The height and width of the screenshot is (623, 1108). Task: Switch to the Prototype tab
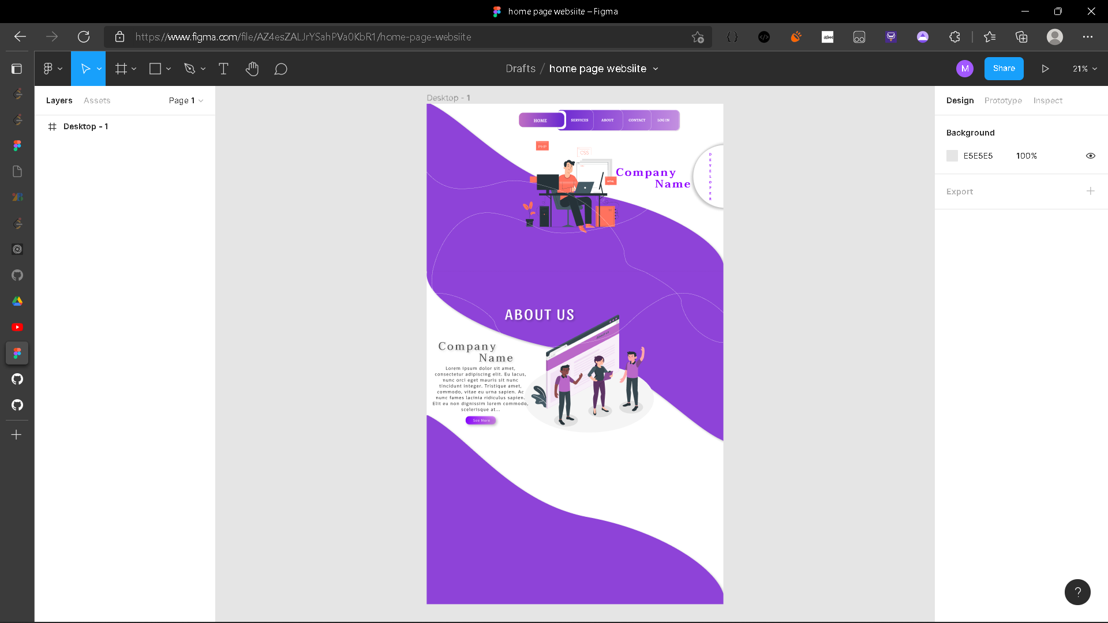[1003, 100]
